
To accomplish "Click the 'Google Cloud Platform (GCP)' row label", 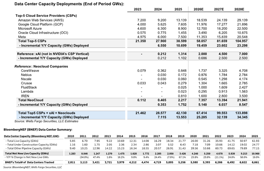I will pos(41,24).
